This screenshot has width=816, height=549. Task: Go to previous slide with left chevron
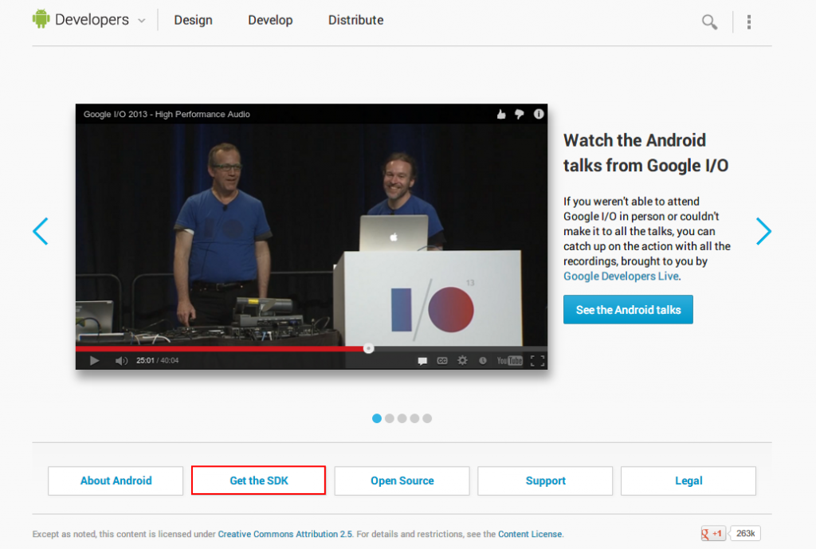click(41, 231)
